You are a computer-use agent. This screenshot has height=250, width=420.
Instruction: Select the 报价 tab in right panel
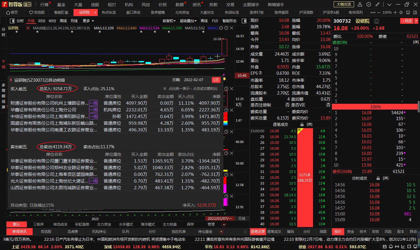(x=338, y=232)
